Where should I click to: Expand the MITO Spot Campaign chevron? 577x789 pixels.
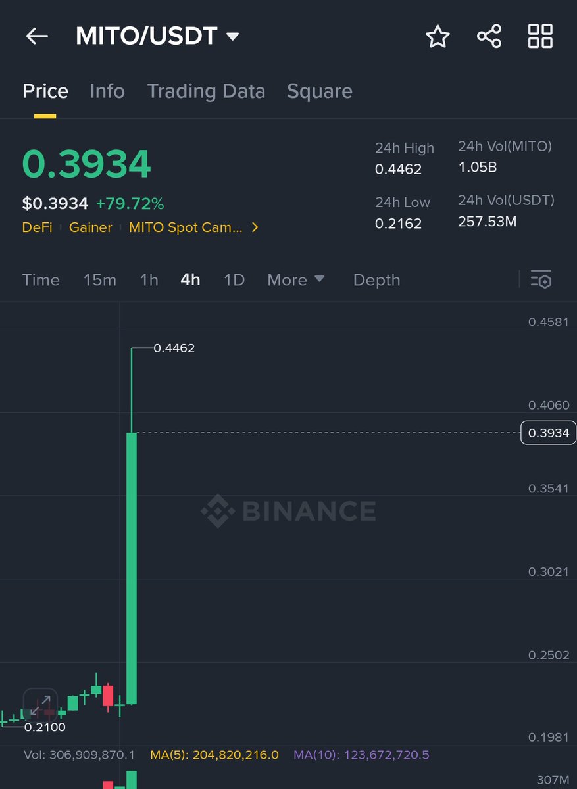click(x=255, y=227)
